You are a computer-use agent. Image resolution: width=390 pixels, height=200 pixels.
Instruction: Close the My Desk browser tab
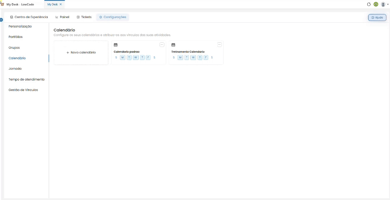coord(60,4)
